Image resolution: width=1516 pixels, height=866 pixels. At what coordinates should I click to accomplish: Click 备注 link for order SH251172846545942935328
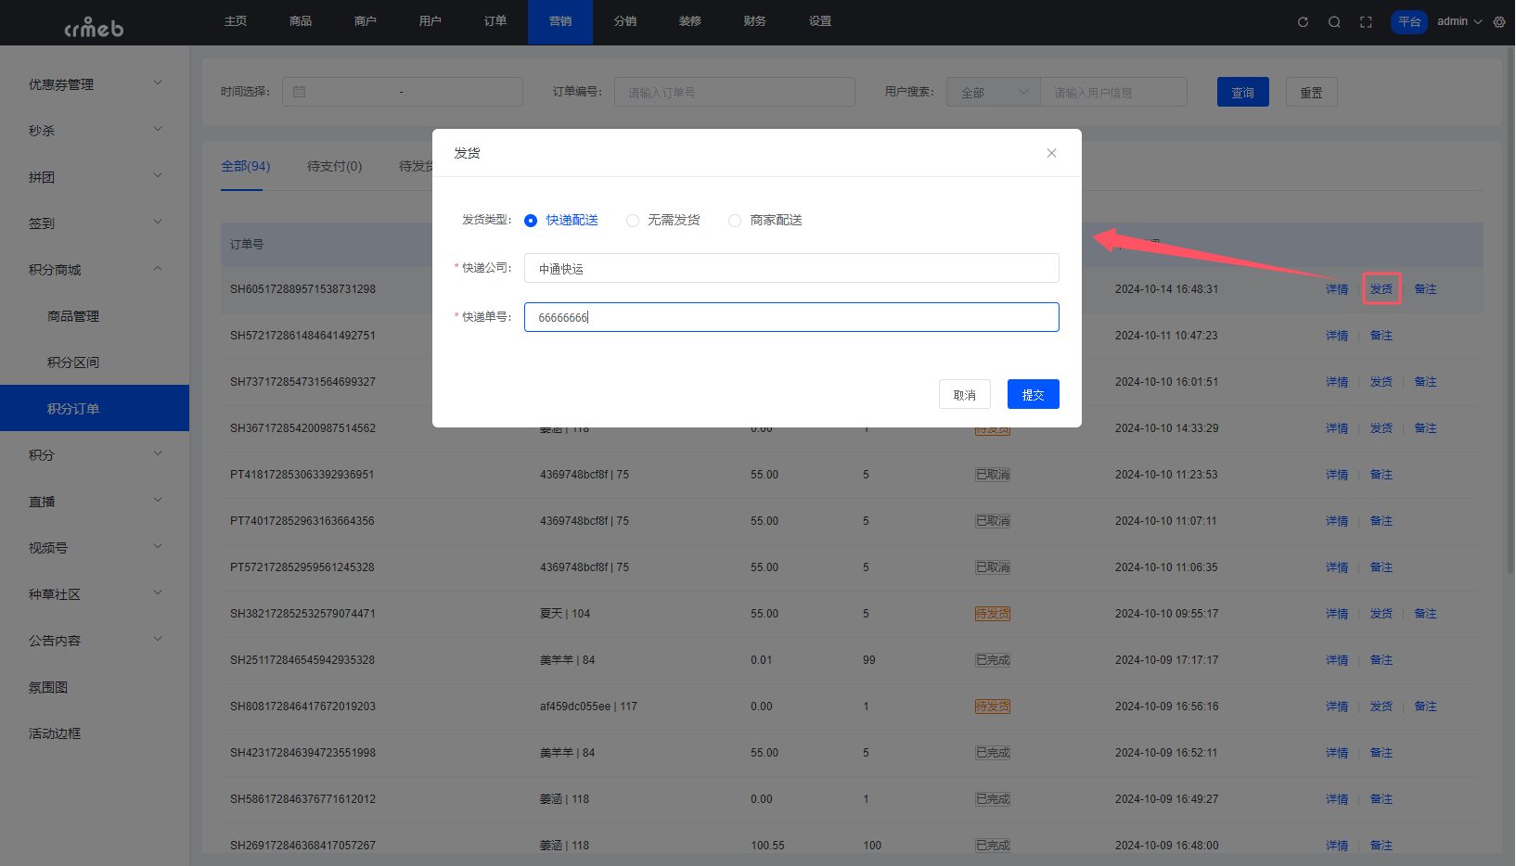coord(1381,660)
